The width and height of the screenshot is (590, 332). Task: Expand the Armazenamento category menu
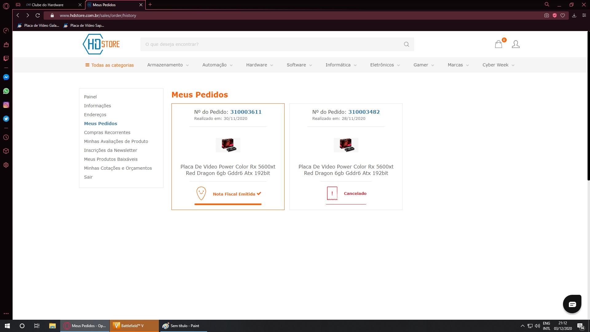[168, 65]
